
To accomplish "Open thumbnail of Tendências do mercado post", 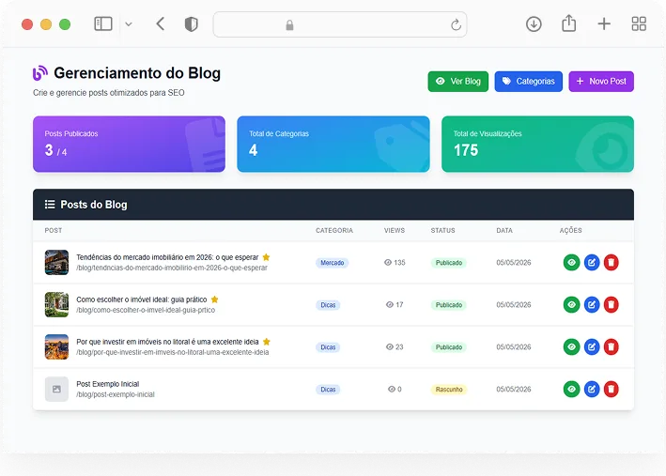I will [x=56, y=263].
